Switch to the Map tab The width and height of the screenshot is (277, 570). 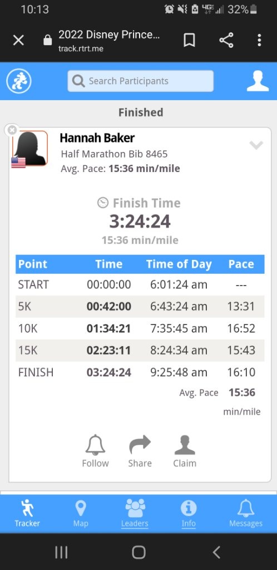(80, 514)
